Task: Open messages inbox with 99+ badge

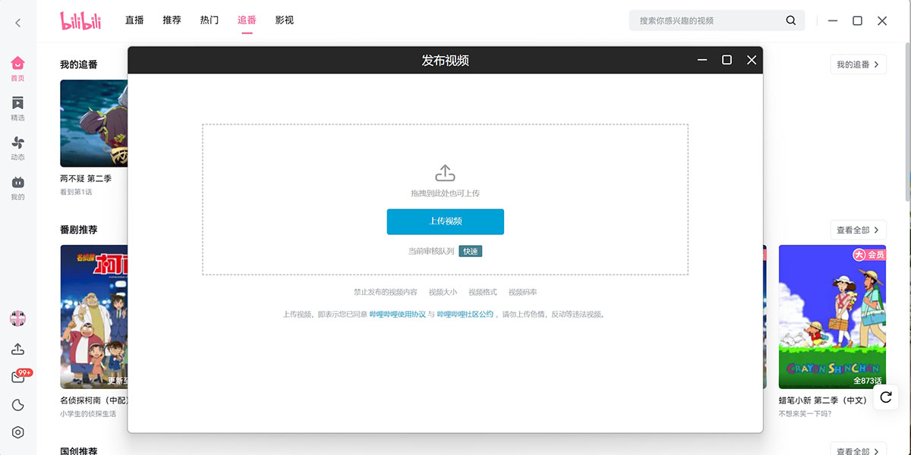Action: coord(18,377)
